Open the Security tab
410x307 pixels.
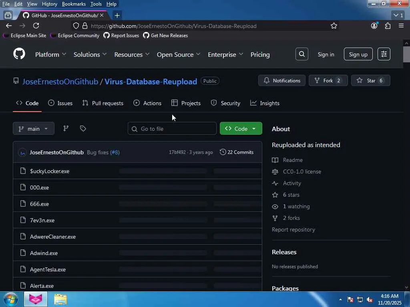pyautogui.click(x=225, y=103)
